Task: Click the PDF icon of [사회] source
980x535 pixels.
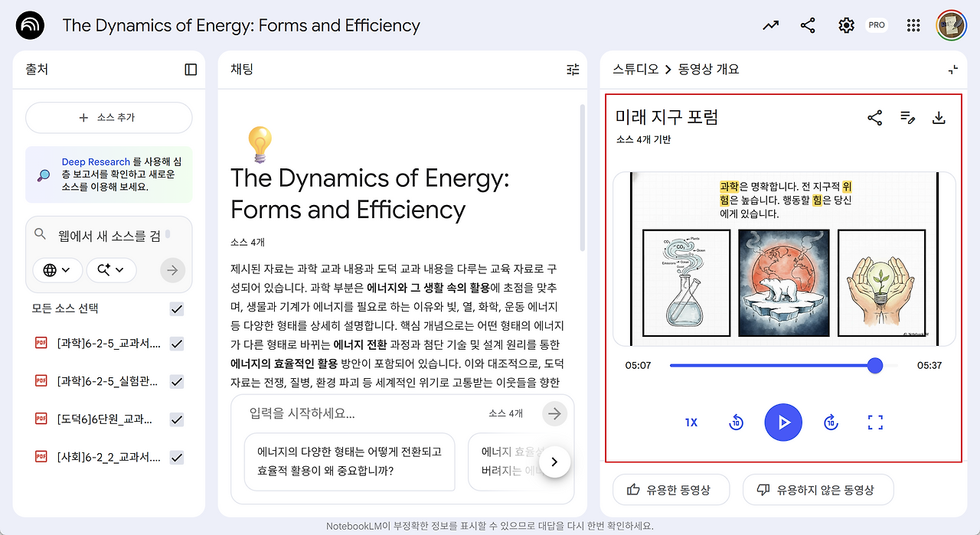Action: (x=41, y=456)
